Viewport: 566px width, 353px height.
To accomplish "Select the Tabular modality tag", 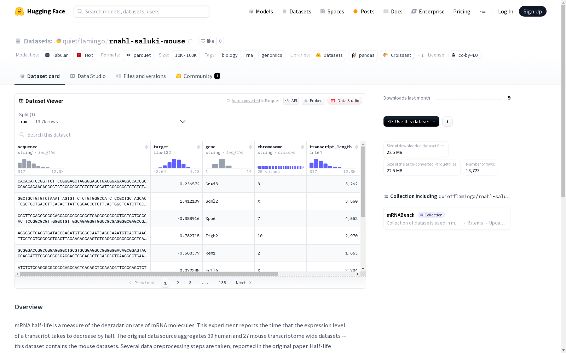I will click(57, 55).
